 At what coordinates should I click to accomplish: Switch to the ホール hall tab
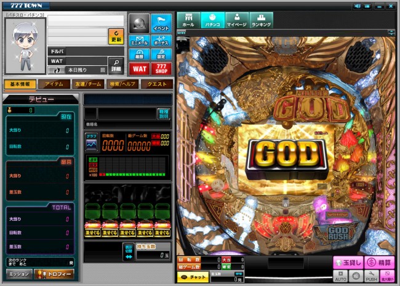coord(188,20)
